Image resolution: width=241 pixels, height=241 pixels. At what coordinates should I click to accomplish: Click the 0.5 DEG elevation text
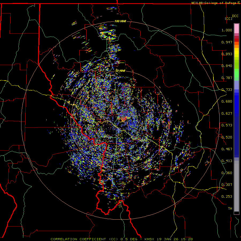click(x=129, y=239)
